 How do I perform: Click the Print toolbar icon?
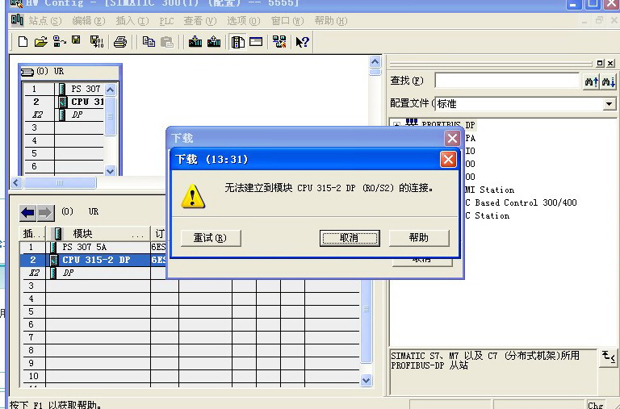click(120, 42)
